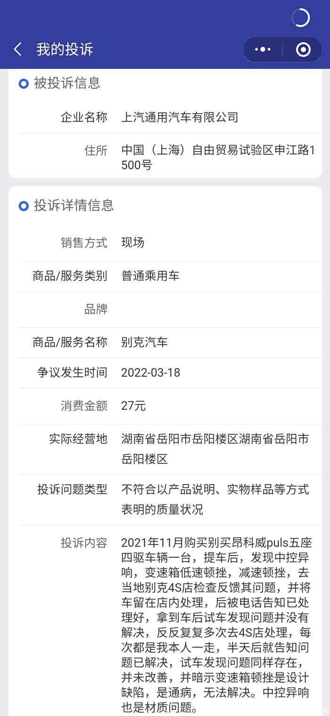This screenshot has height=716, width=330.
Task: Tap company name 上汽通用汽车有限公司
Action: (x=180, y=117)
